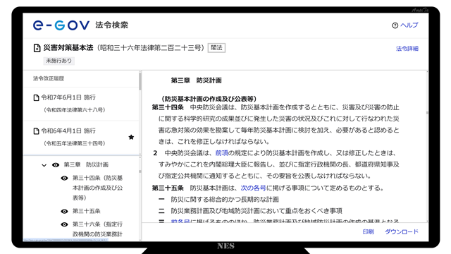The width and height of the screenshot is (451, 254).
Task: Toggle eye icon for 第三十五条
Action: click(64, 212)
